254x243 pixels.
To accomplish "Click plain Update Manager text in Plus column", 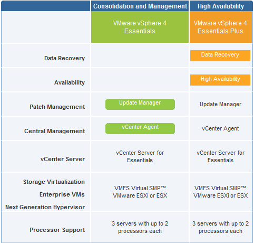I will pyautogui.click(x=220, y=104).
